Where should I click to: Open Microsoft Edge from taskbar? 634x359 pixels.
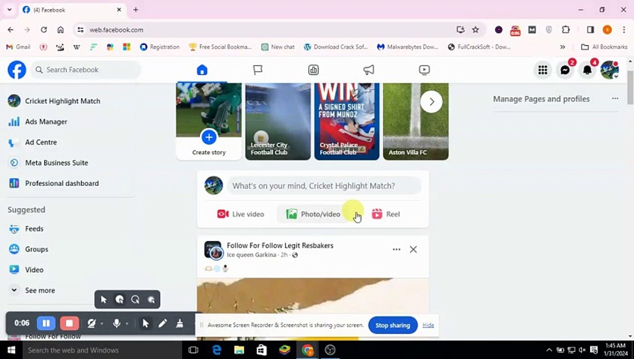pyautogui.click(x=217, y=350)
